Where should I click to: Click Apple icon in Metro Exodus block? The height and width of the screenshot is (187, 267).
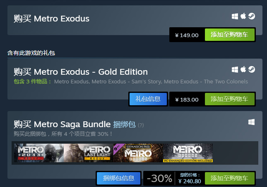point(243,16)
